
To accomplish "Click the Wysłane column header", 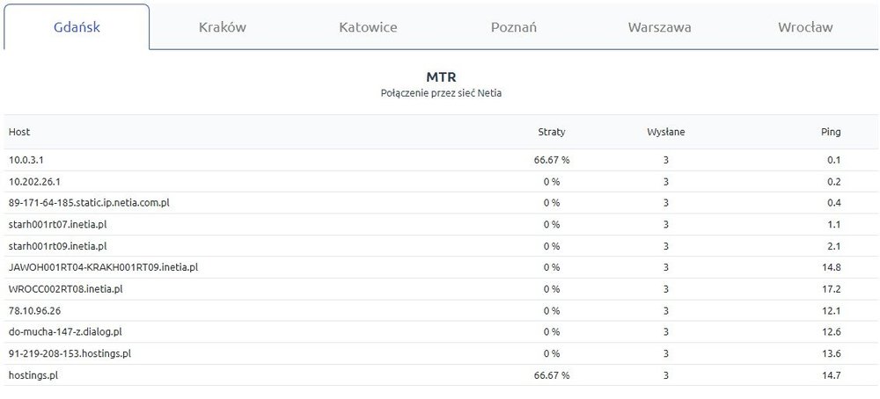I will click(665, 132).
